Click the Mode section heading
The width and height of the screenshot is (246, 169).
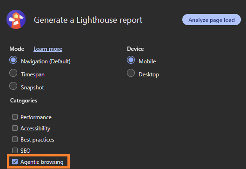pos(17,49)
